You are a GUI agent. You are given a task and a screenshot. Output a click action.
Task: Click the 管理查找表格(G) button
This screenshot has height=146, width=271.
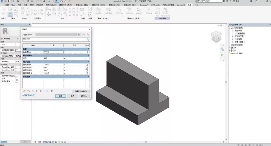point(81,91)
